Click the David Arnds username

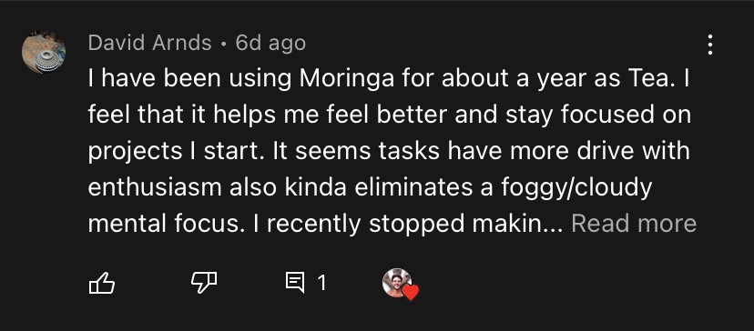149,43
